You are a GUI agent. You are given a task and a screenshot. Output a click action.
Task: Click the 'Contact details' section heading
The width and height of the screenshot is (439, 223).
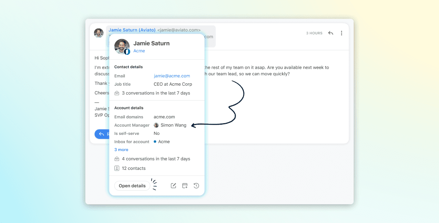click(128, 67)
